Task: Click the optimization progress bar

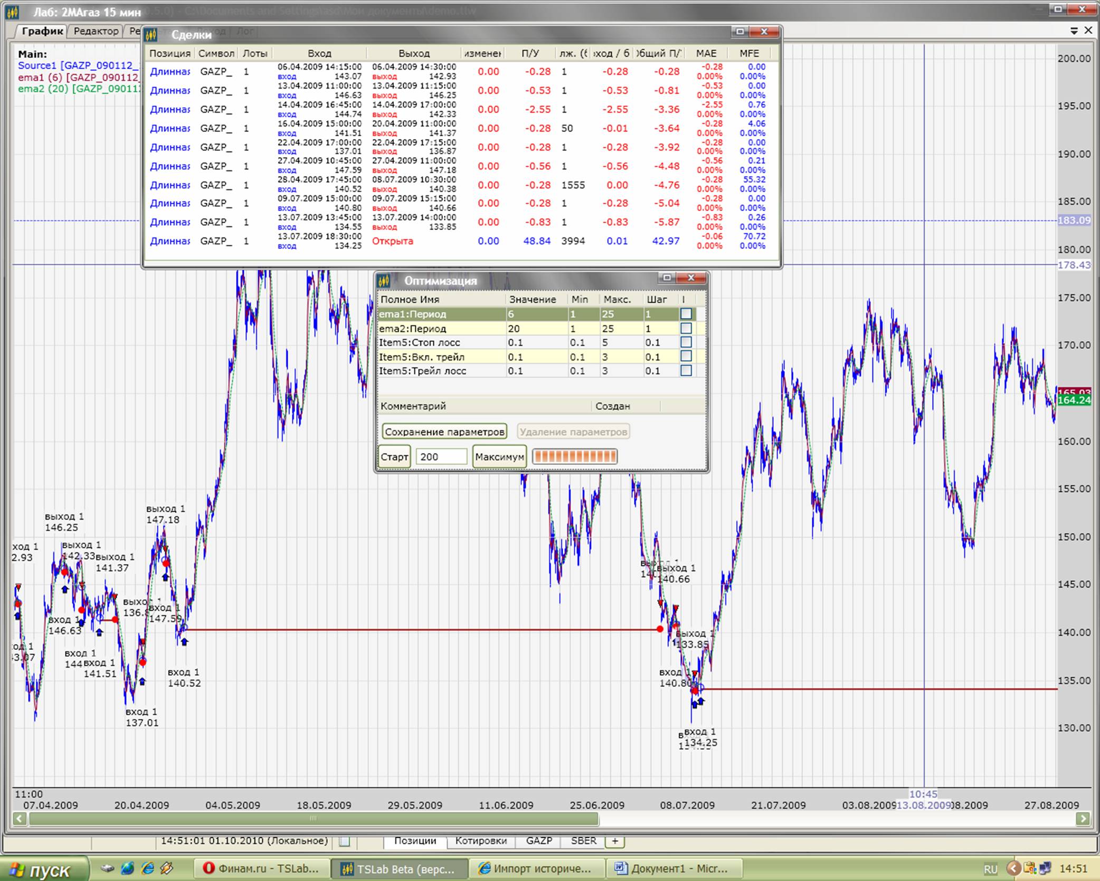Action: (x=574, y=456)
